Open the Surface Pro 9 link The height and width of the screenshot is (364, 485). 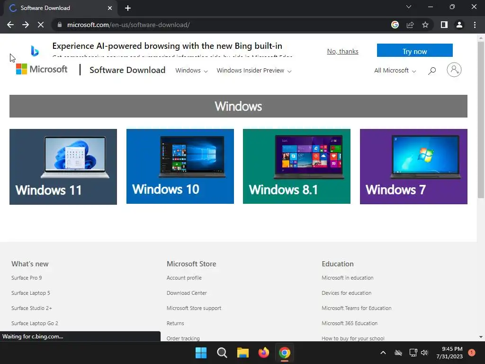(27, 278)
